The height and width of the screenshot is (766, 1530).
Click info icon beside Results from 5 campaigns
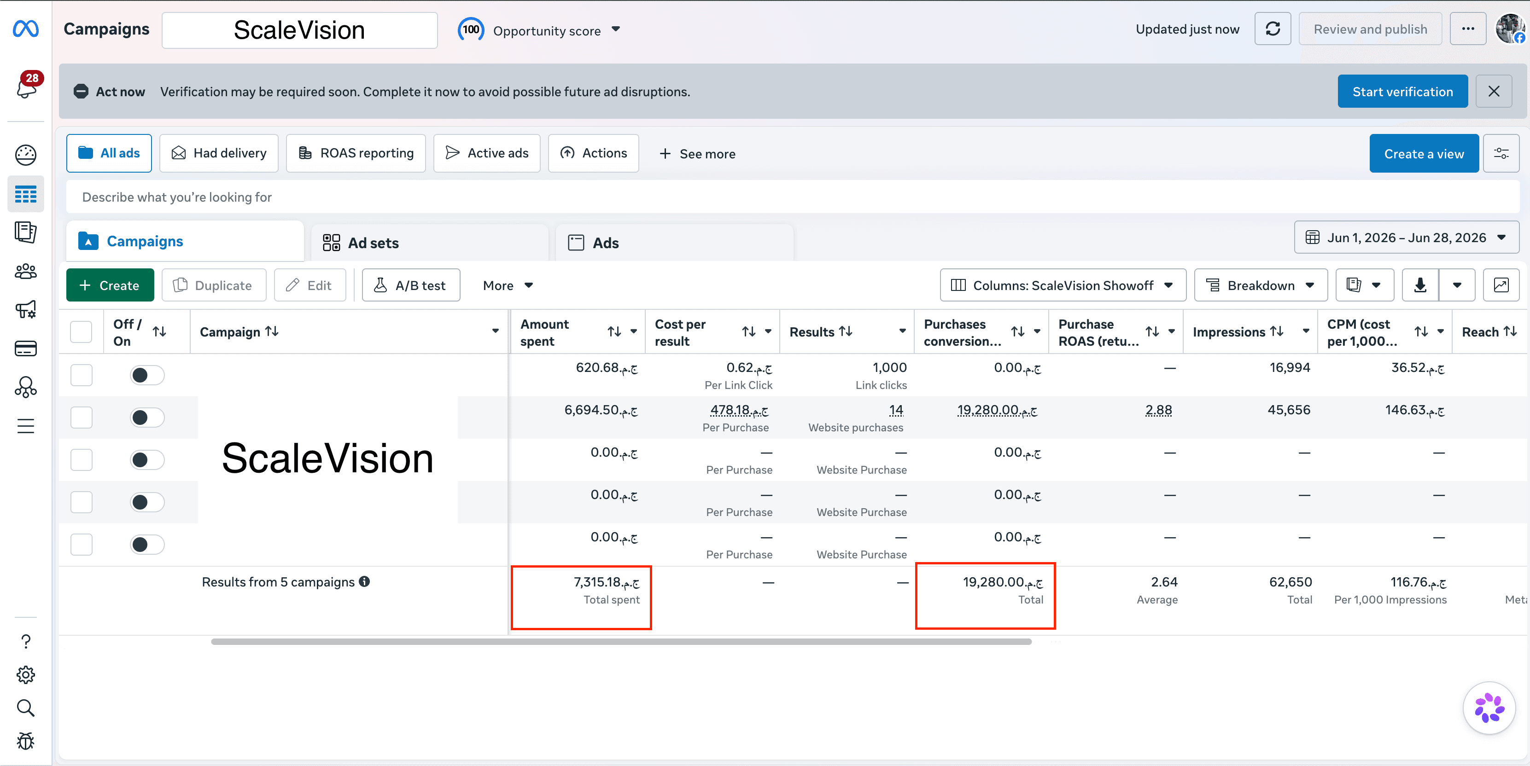(x=364, y=582)
